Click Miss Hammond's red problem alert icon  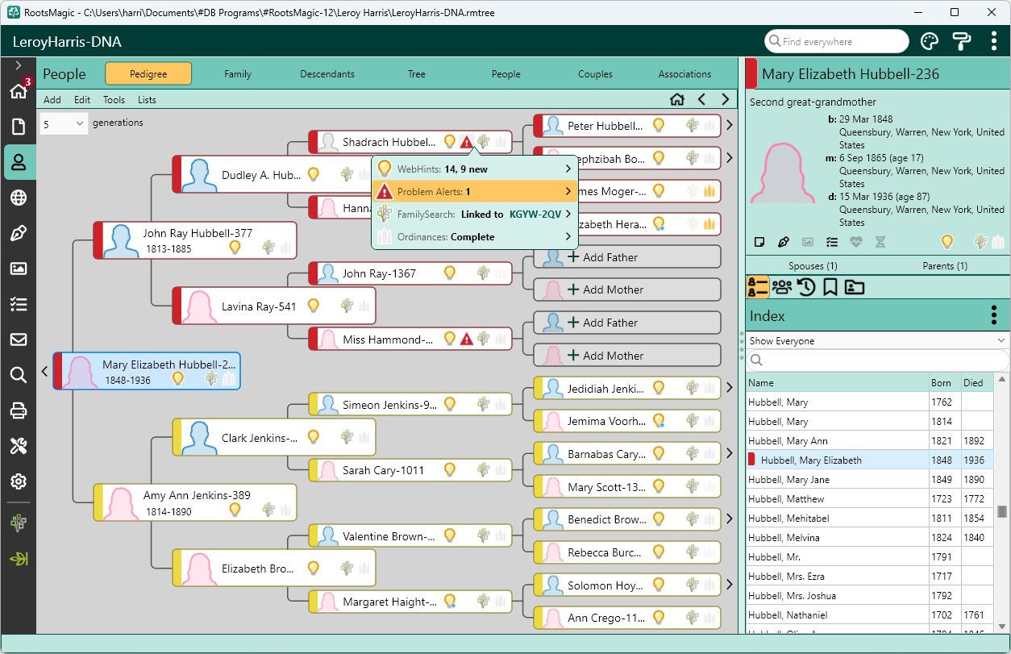(466, 339)
